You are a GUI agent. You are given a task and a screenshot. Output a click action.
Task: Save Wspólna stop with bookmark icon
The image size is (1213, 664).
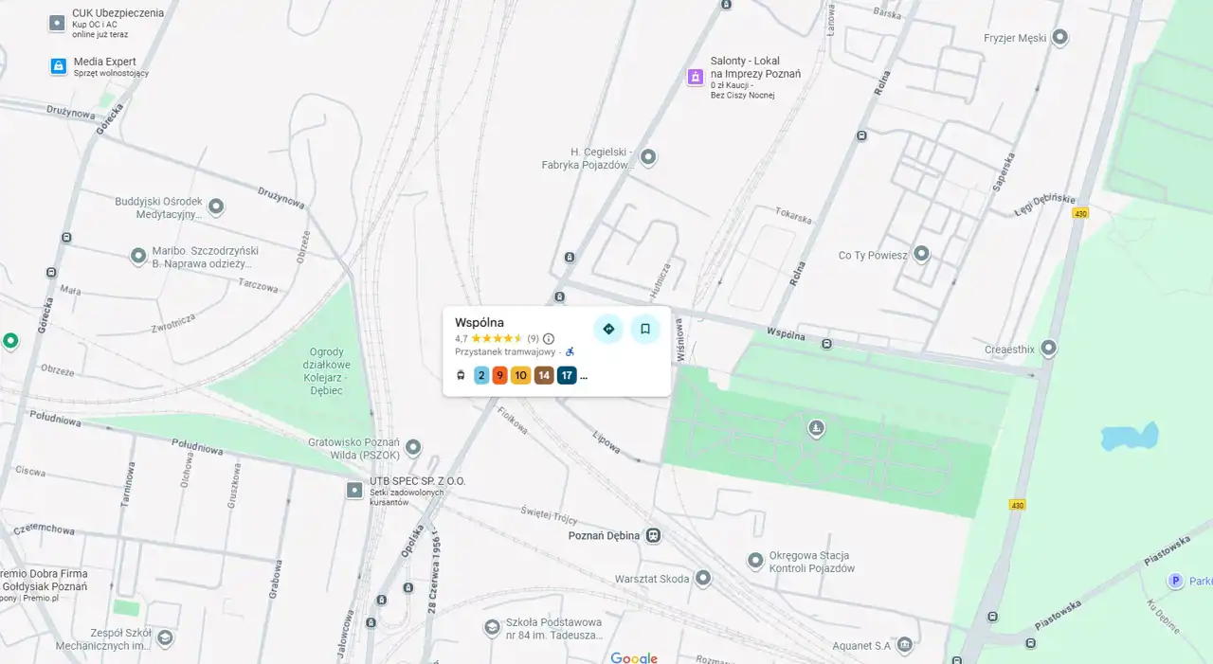pyautogui.click(x=645, y=329)
